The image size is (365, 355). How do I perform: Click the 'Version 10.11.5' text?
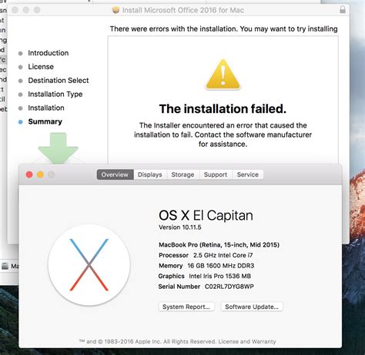[180, 227]
